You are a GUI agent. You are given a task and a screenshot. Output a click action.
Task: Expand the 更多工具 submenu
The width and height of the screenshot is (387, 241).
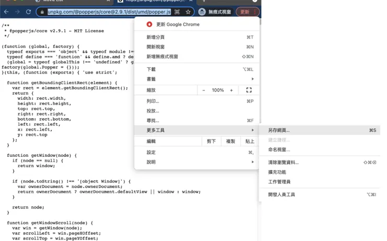tap(197, 130)
